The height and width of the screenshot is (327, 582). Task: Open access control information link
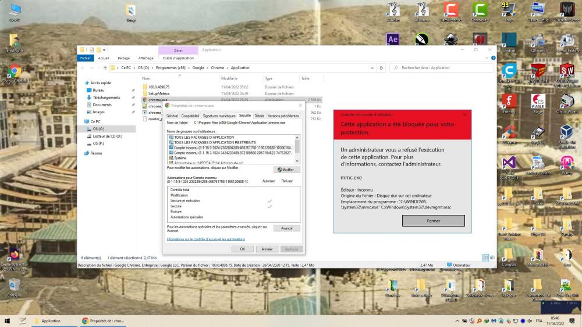coord(205,239)
